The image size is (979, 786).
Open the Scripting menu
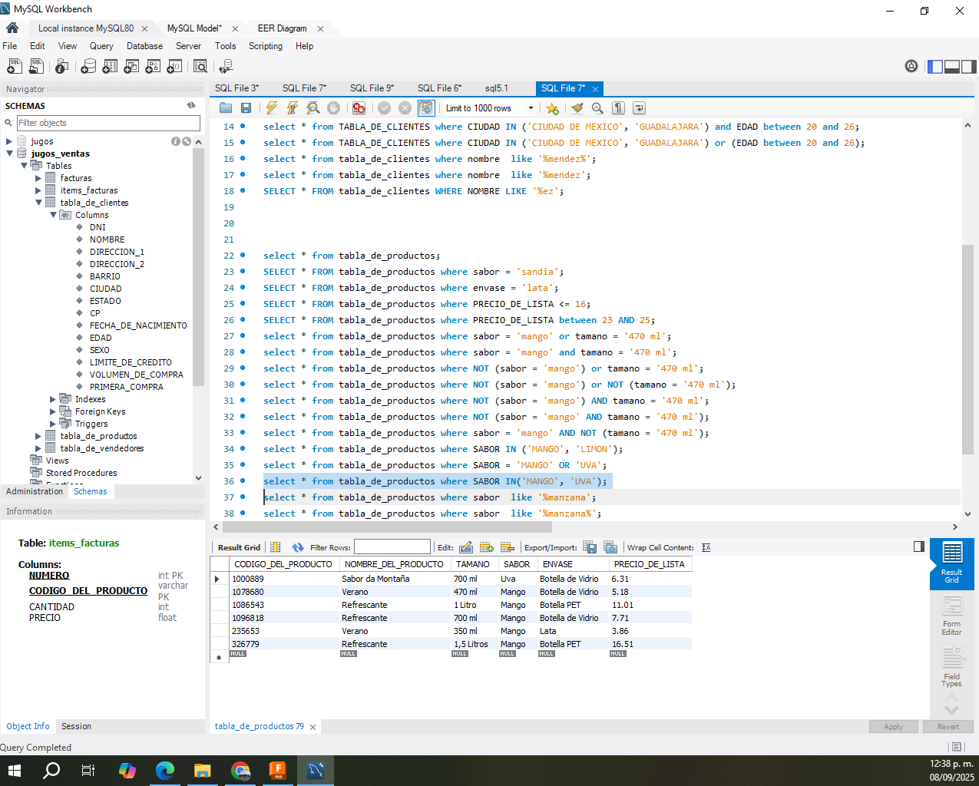click(x=266, y=46)
